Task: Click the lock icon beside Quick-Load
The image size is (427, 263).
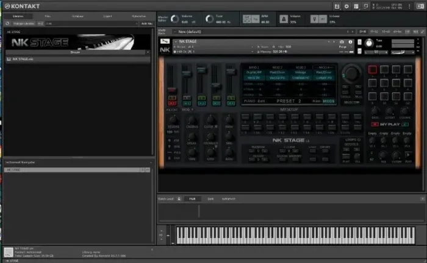Action: pyautogui.click(x=179, y=199)
